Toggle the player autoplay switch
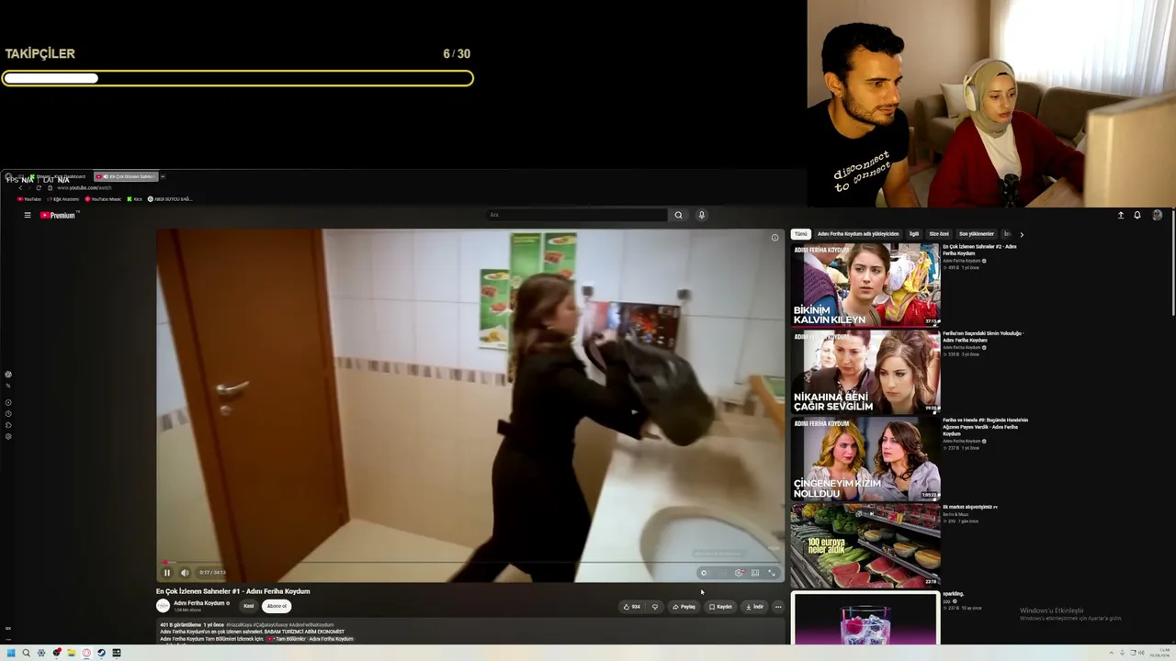This screenshot has width=1176, height=661. pos(704,573)
